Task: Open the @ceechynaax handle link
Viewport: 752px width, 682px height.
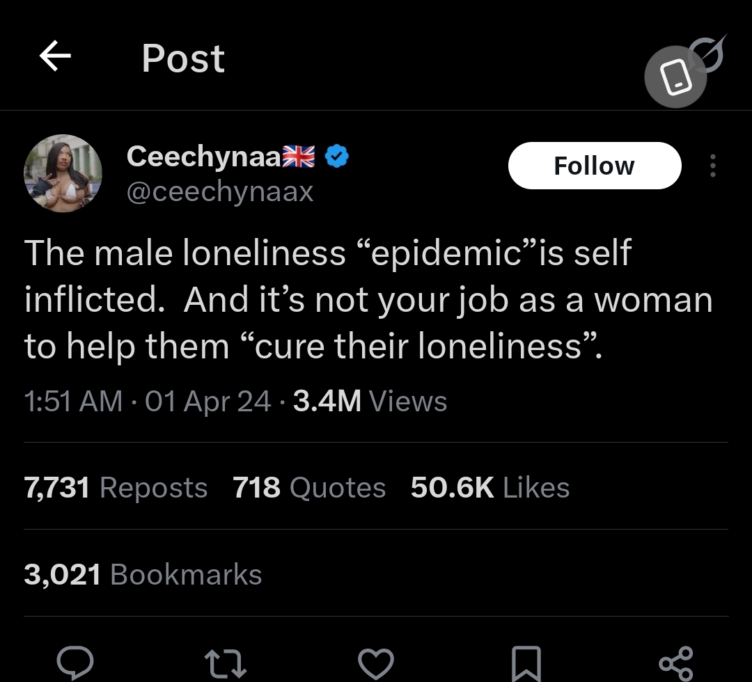Action: tap(220, 191)
